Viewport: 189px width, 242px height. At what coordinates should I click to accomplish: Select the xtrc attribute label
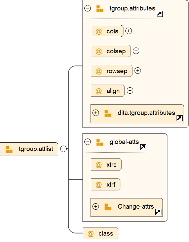pos(111,165)
